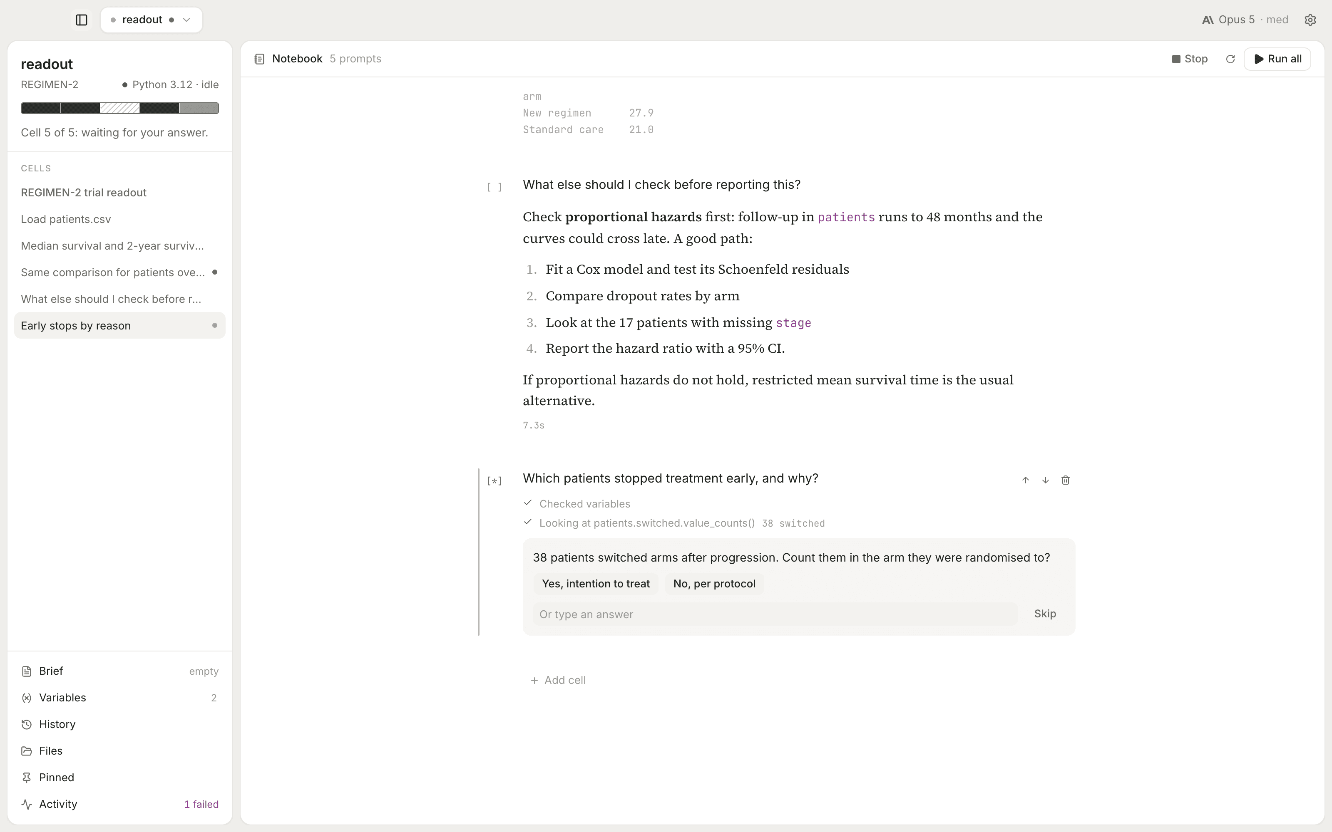
Task: Select Median survival and 2-year cell
Action: coord(119,245)
